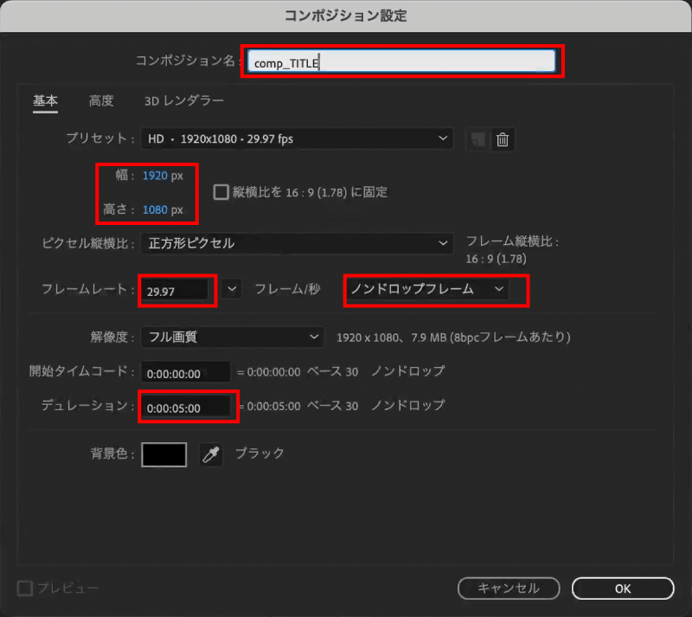The image size is (692, 617).
Task: Click the コンポジション名 field comp_TITLE
Action: coord(401,61)
